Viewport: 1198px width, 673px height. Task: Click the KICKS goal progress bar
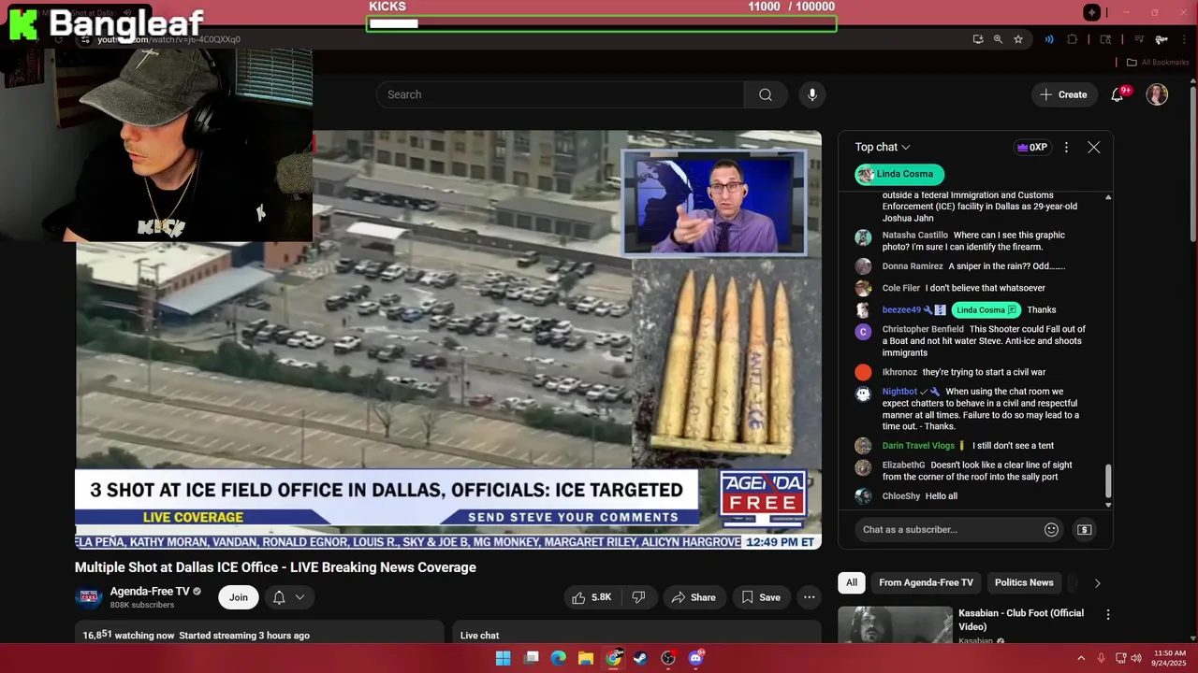coord(602,23)
